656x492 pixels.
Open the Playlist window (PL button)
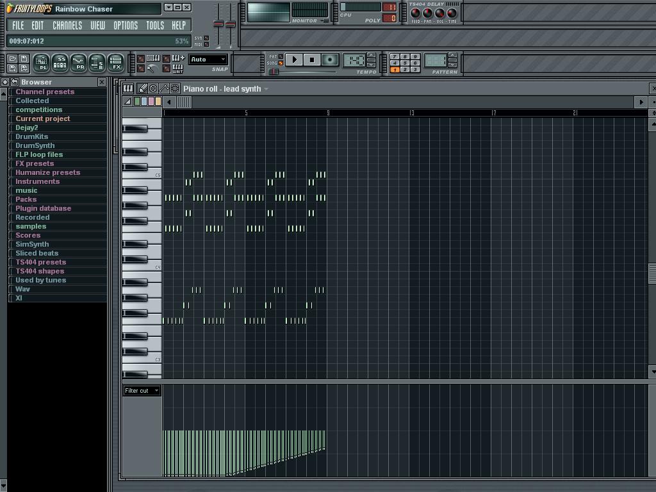tap(41, 63)
